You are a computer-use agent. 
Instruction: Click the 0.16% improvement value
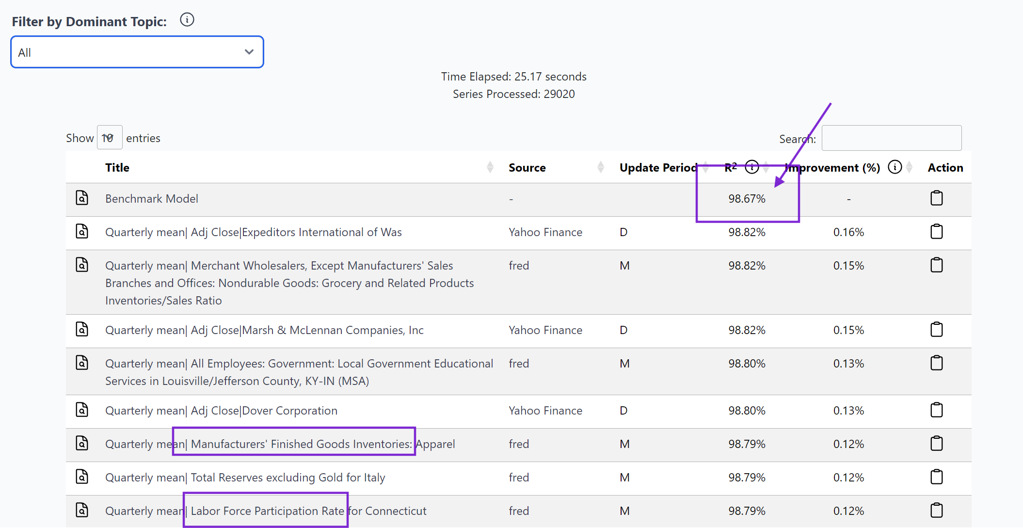pos(848,232)
